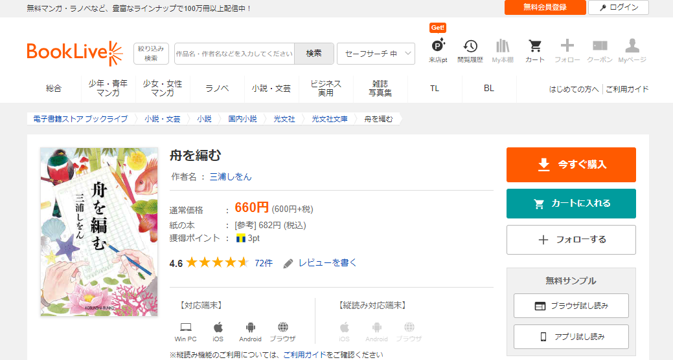
Task: Click the T-point icon beside 3pt
Action: (241, 238)
